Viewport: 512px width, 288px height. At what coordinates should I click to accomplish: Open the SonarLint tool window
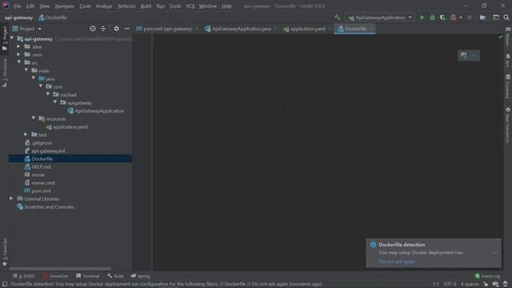pyautogui.click(x=55, y=276)
